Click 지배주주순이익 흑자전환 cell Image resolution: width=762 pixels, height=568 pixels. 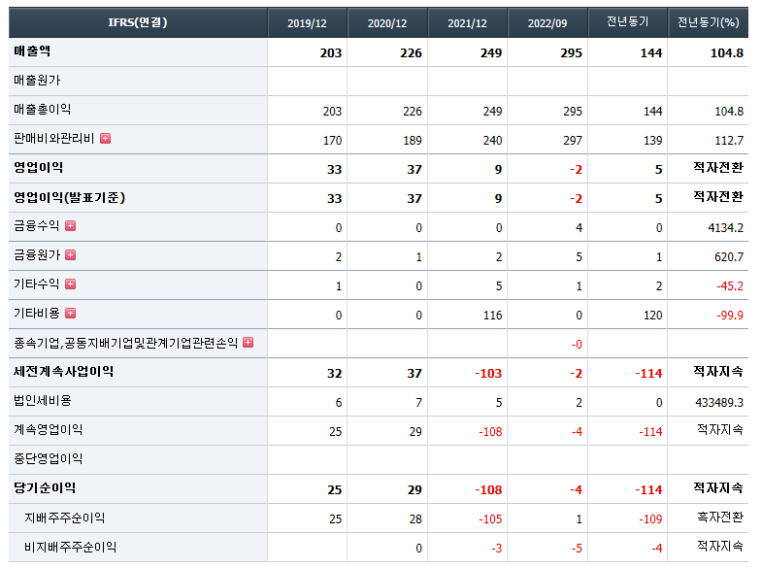[720, 518]
